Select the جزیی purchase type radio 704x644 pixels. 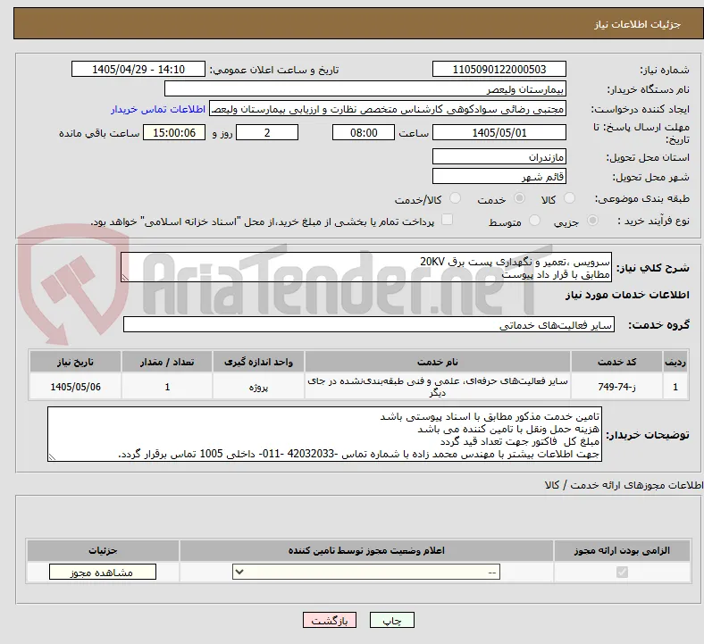[x=592, y=221]
